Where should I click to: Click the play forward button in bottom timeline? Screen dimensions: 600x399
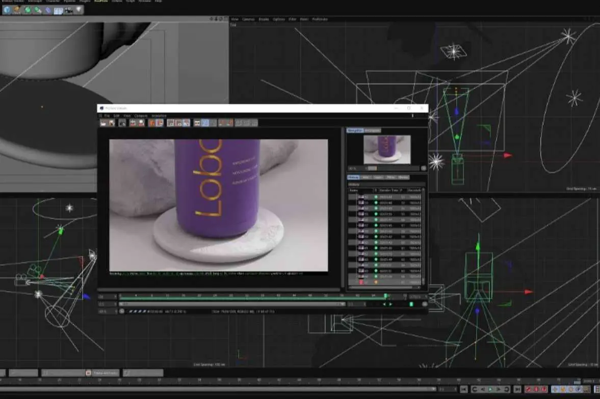click(490, 389)
